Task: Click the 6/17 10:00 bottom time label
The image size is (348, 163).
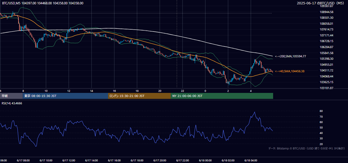Action: 46,161
